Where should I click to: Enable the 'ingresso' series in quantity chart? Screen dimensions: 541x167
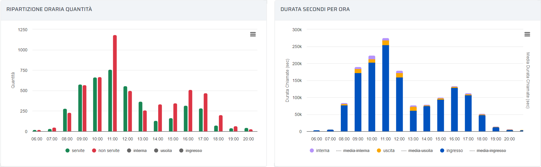[191, 150]
